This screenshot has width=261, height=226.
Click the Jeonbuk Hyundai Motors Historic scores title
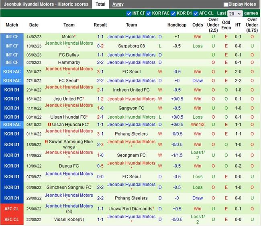tap(46, 4)
